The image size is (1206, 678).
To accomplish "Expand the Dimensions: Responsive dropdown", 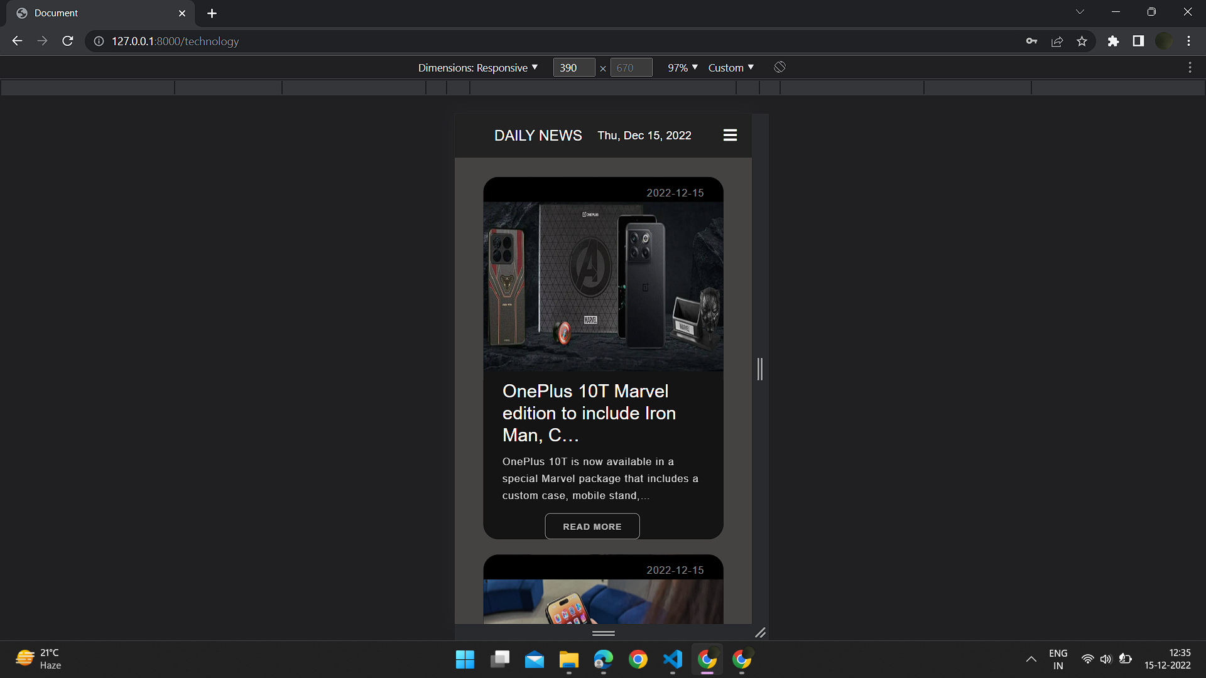I will pyautogui.click(x=478, y=67).
